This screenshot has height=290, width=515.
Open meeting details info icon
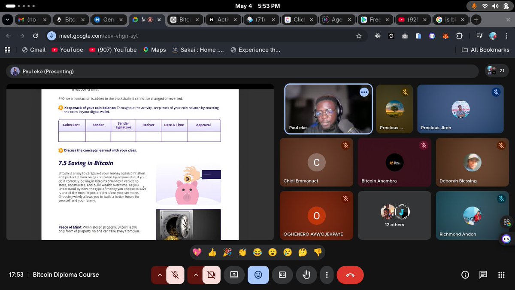[465, 275]
